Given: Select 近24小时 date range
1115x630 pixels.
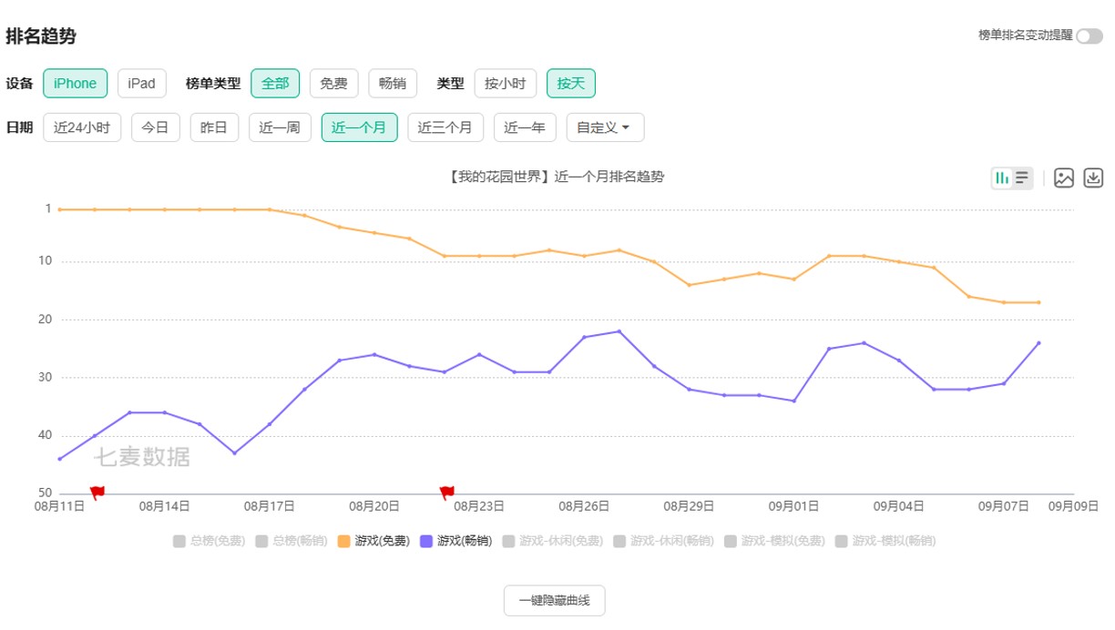Looking at the screenshot, I should tap(82, 127).
